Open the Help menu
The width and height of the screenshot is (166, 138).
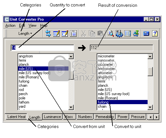pos(44,25)
